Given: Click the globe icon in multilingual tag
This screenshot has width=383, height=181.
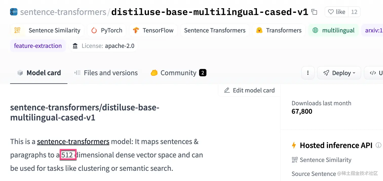Looking at the screenshot, I should point(315,30).
